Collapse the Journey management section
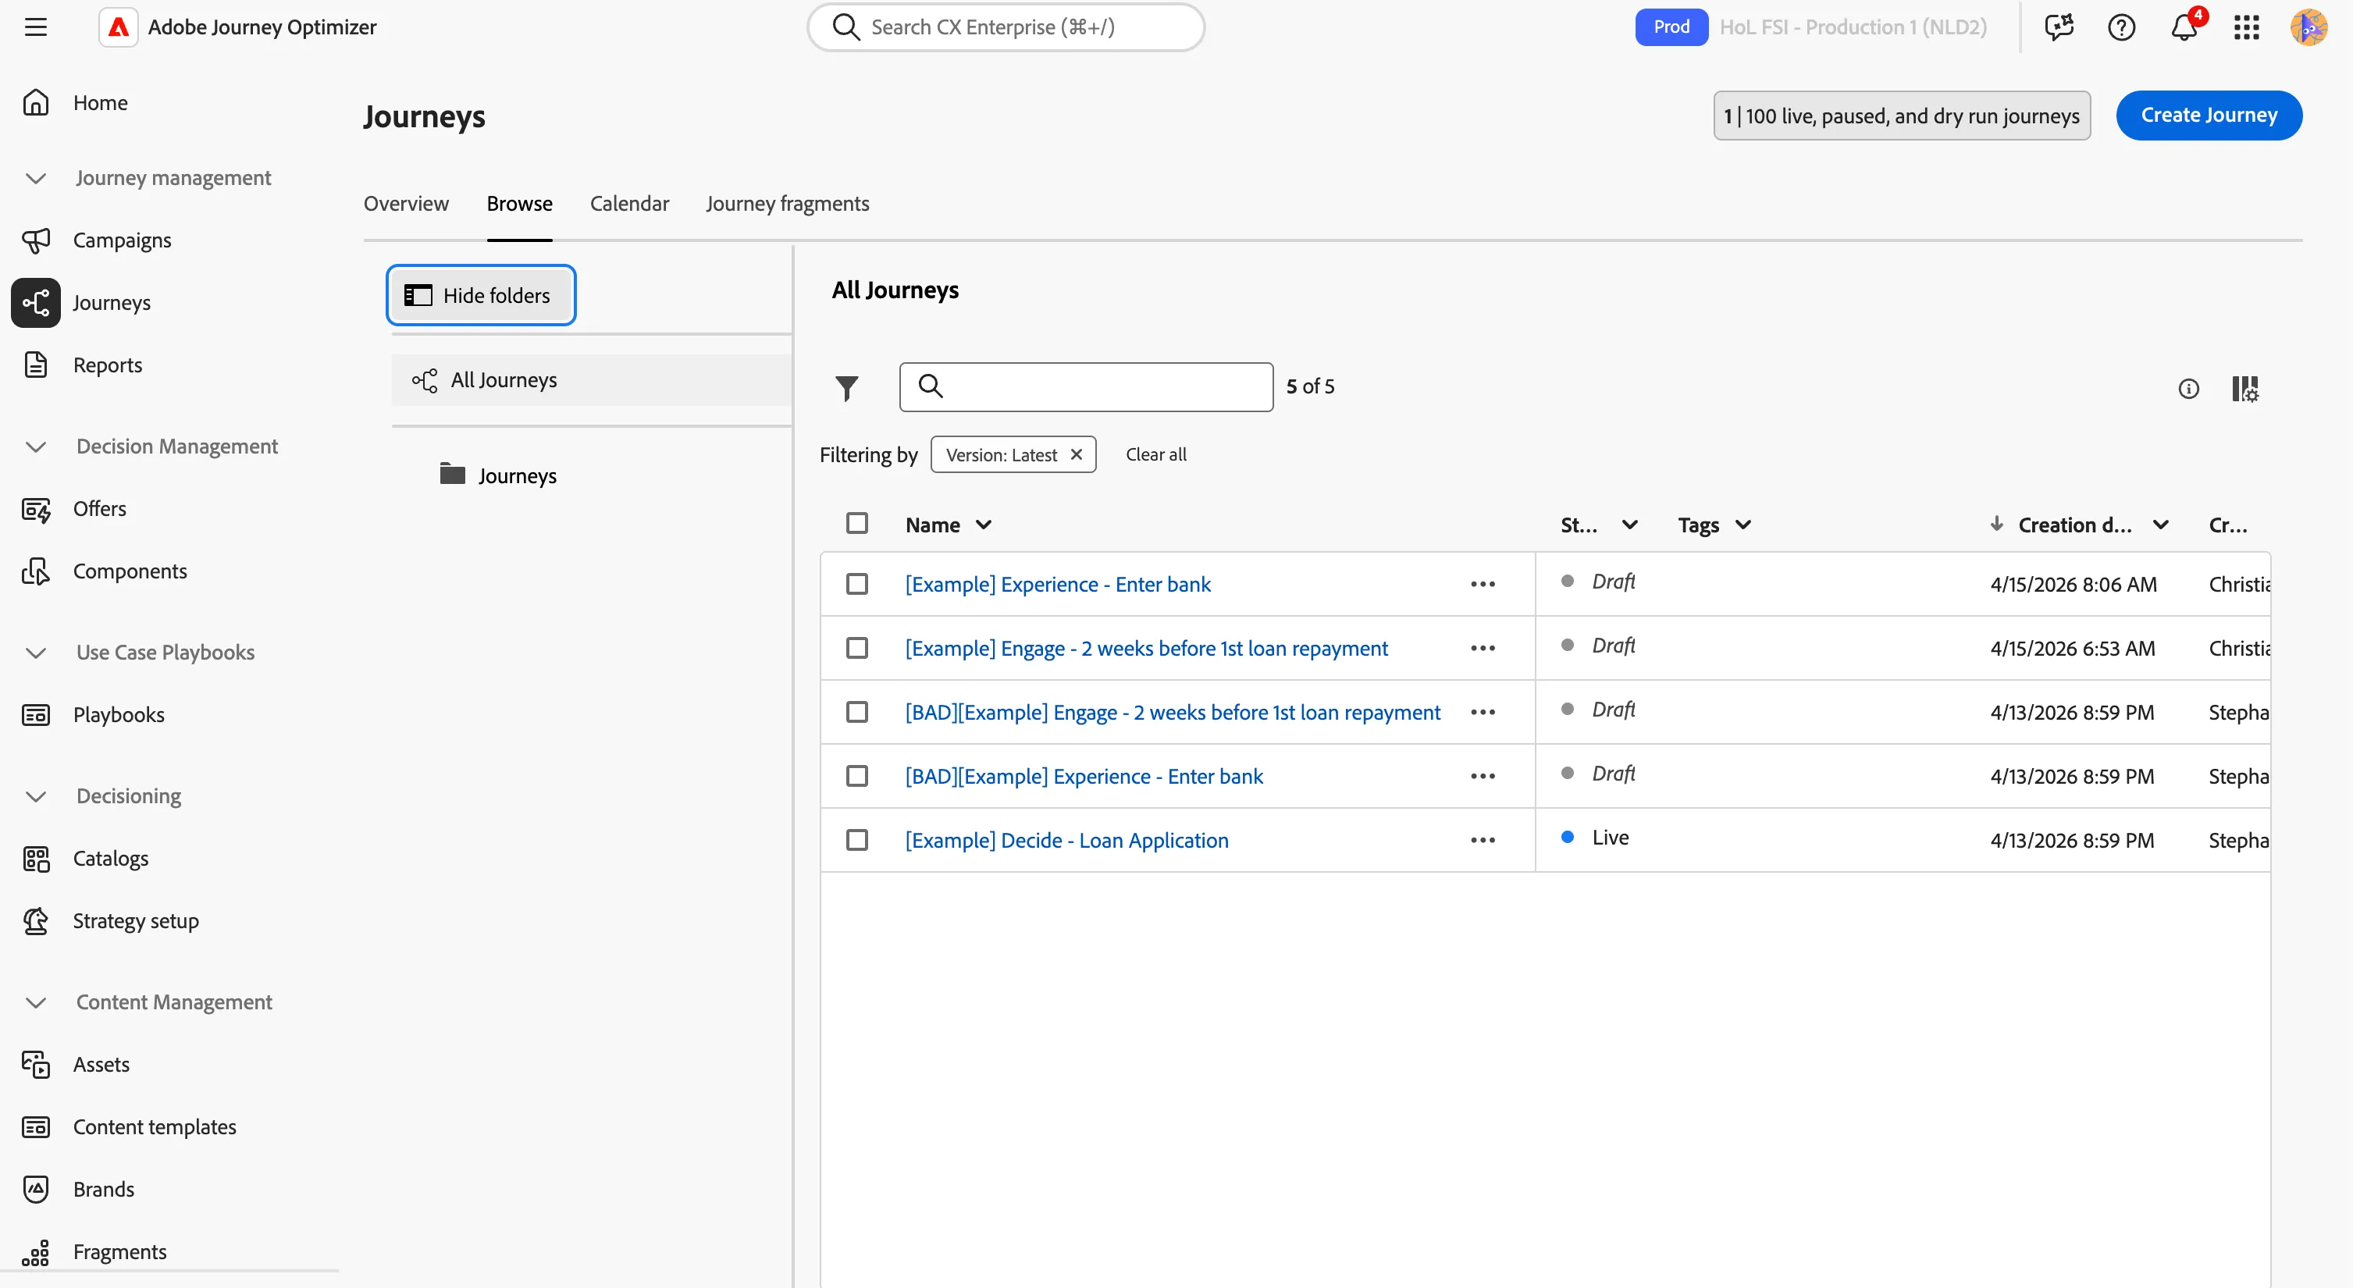Viewport: 2353px width, 1288px height. [x=36, y=178]
